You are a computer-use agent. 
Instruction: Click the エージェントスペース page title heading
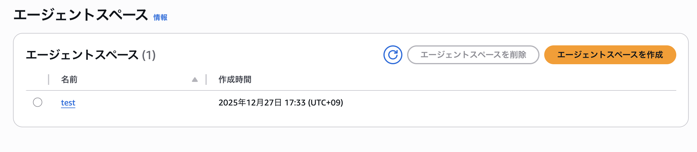pos(81,15)
